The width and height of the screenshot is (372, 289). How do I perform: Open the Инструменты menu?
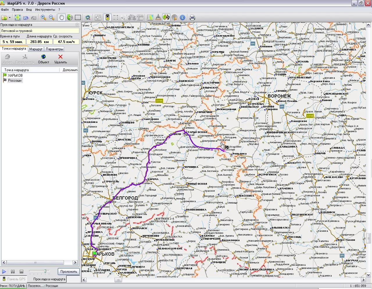click(45, 10)
